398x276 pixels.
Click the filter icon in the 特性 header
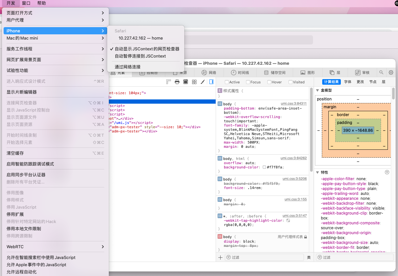387,172
